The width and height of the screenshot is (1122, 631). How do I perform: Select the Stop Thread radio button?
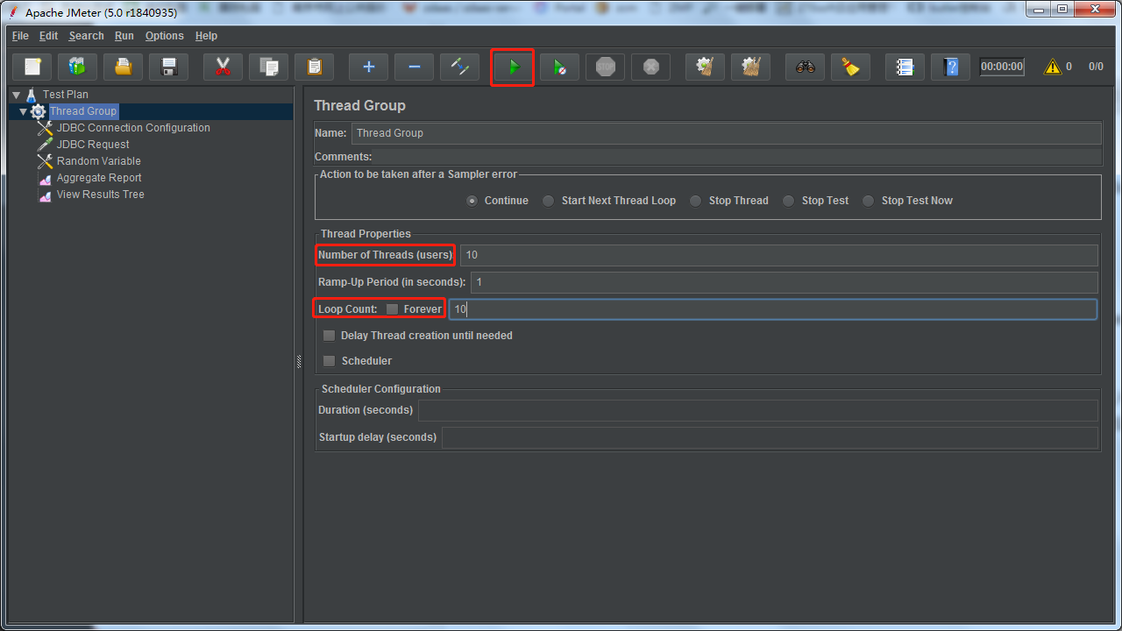695,201
